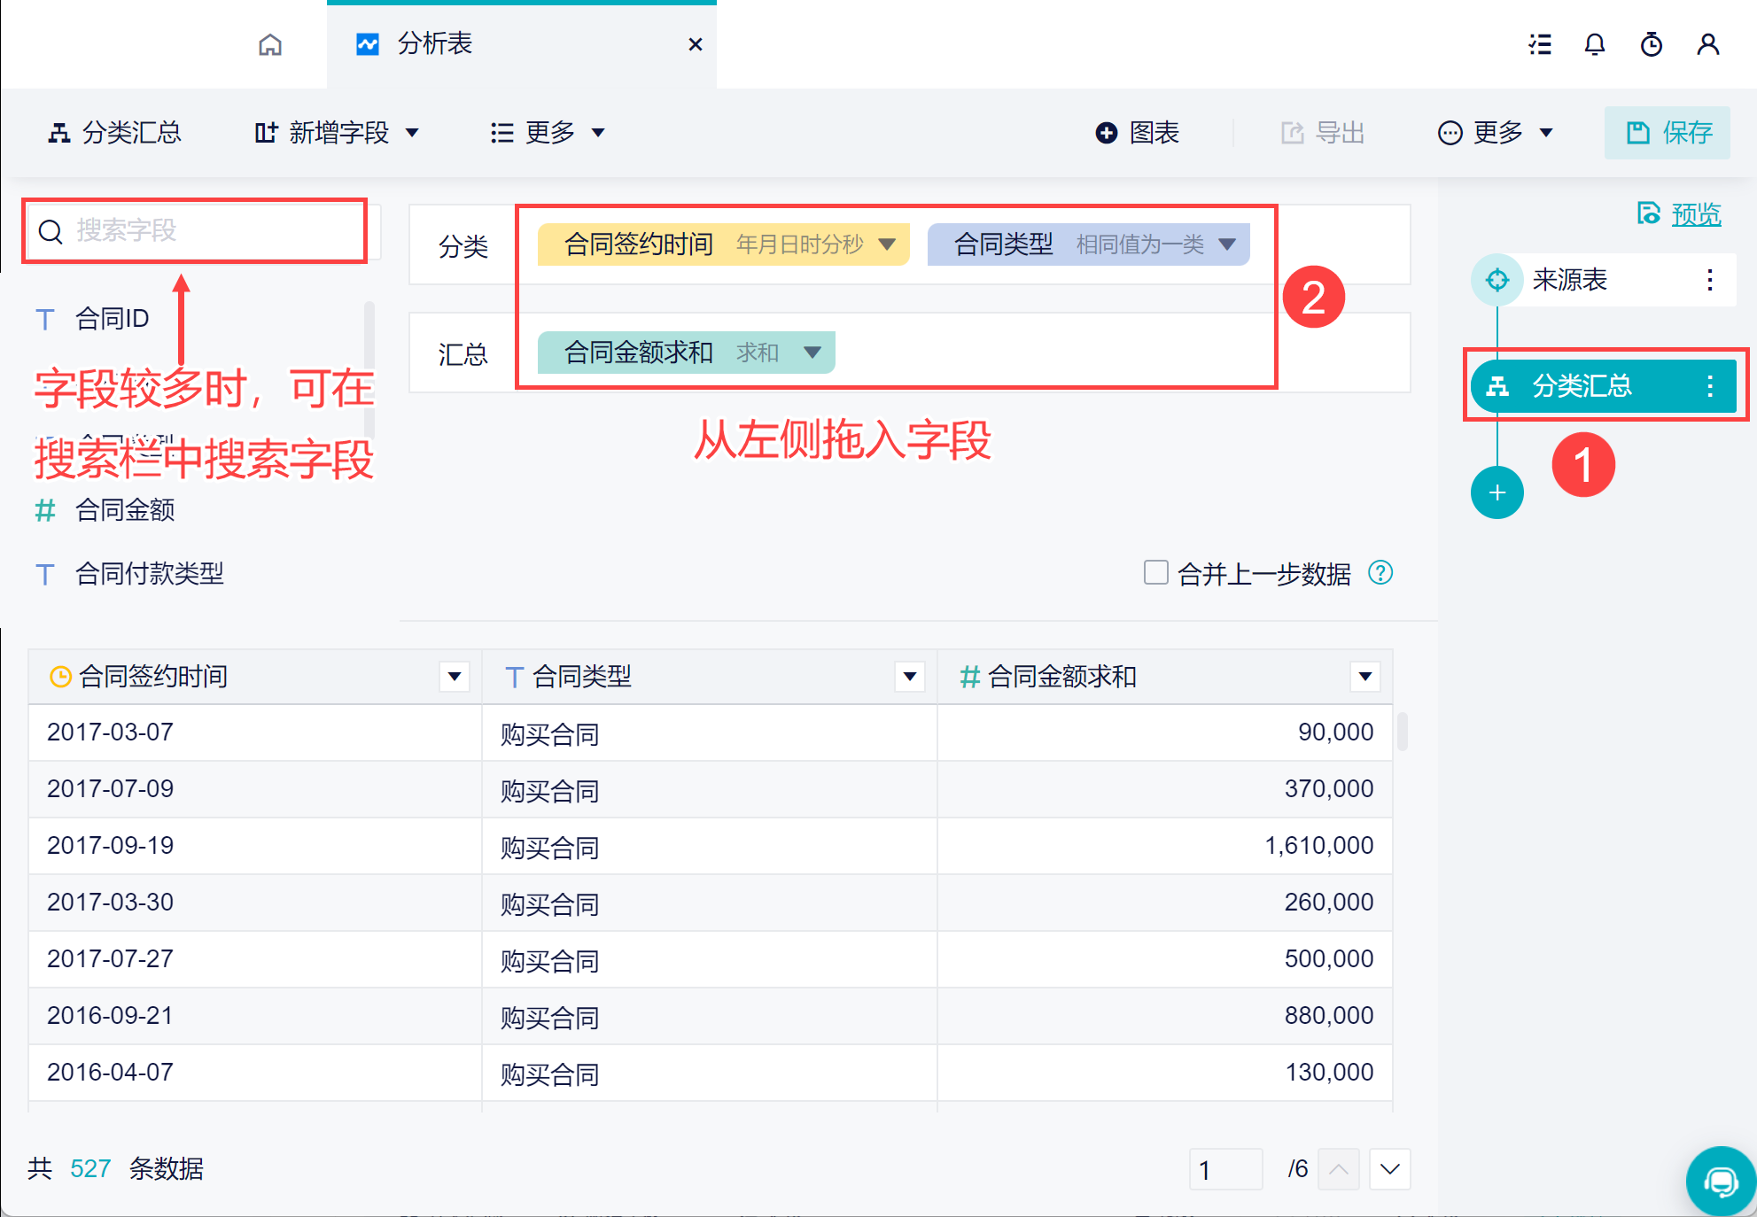The width and height of the screenshot is (1757, 1217).
Task: Expand the 合同类型 grouping dropdown
Action: [1227, 244]
